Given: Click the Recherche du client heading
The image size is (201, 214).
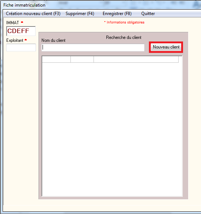Looking at the screenshot, I should click(x=124, y=37).
